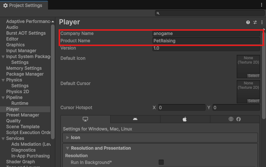Switch to the Apple iOS platform tab
266x167 pixels.
(x=185, y=119)
